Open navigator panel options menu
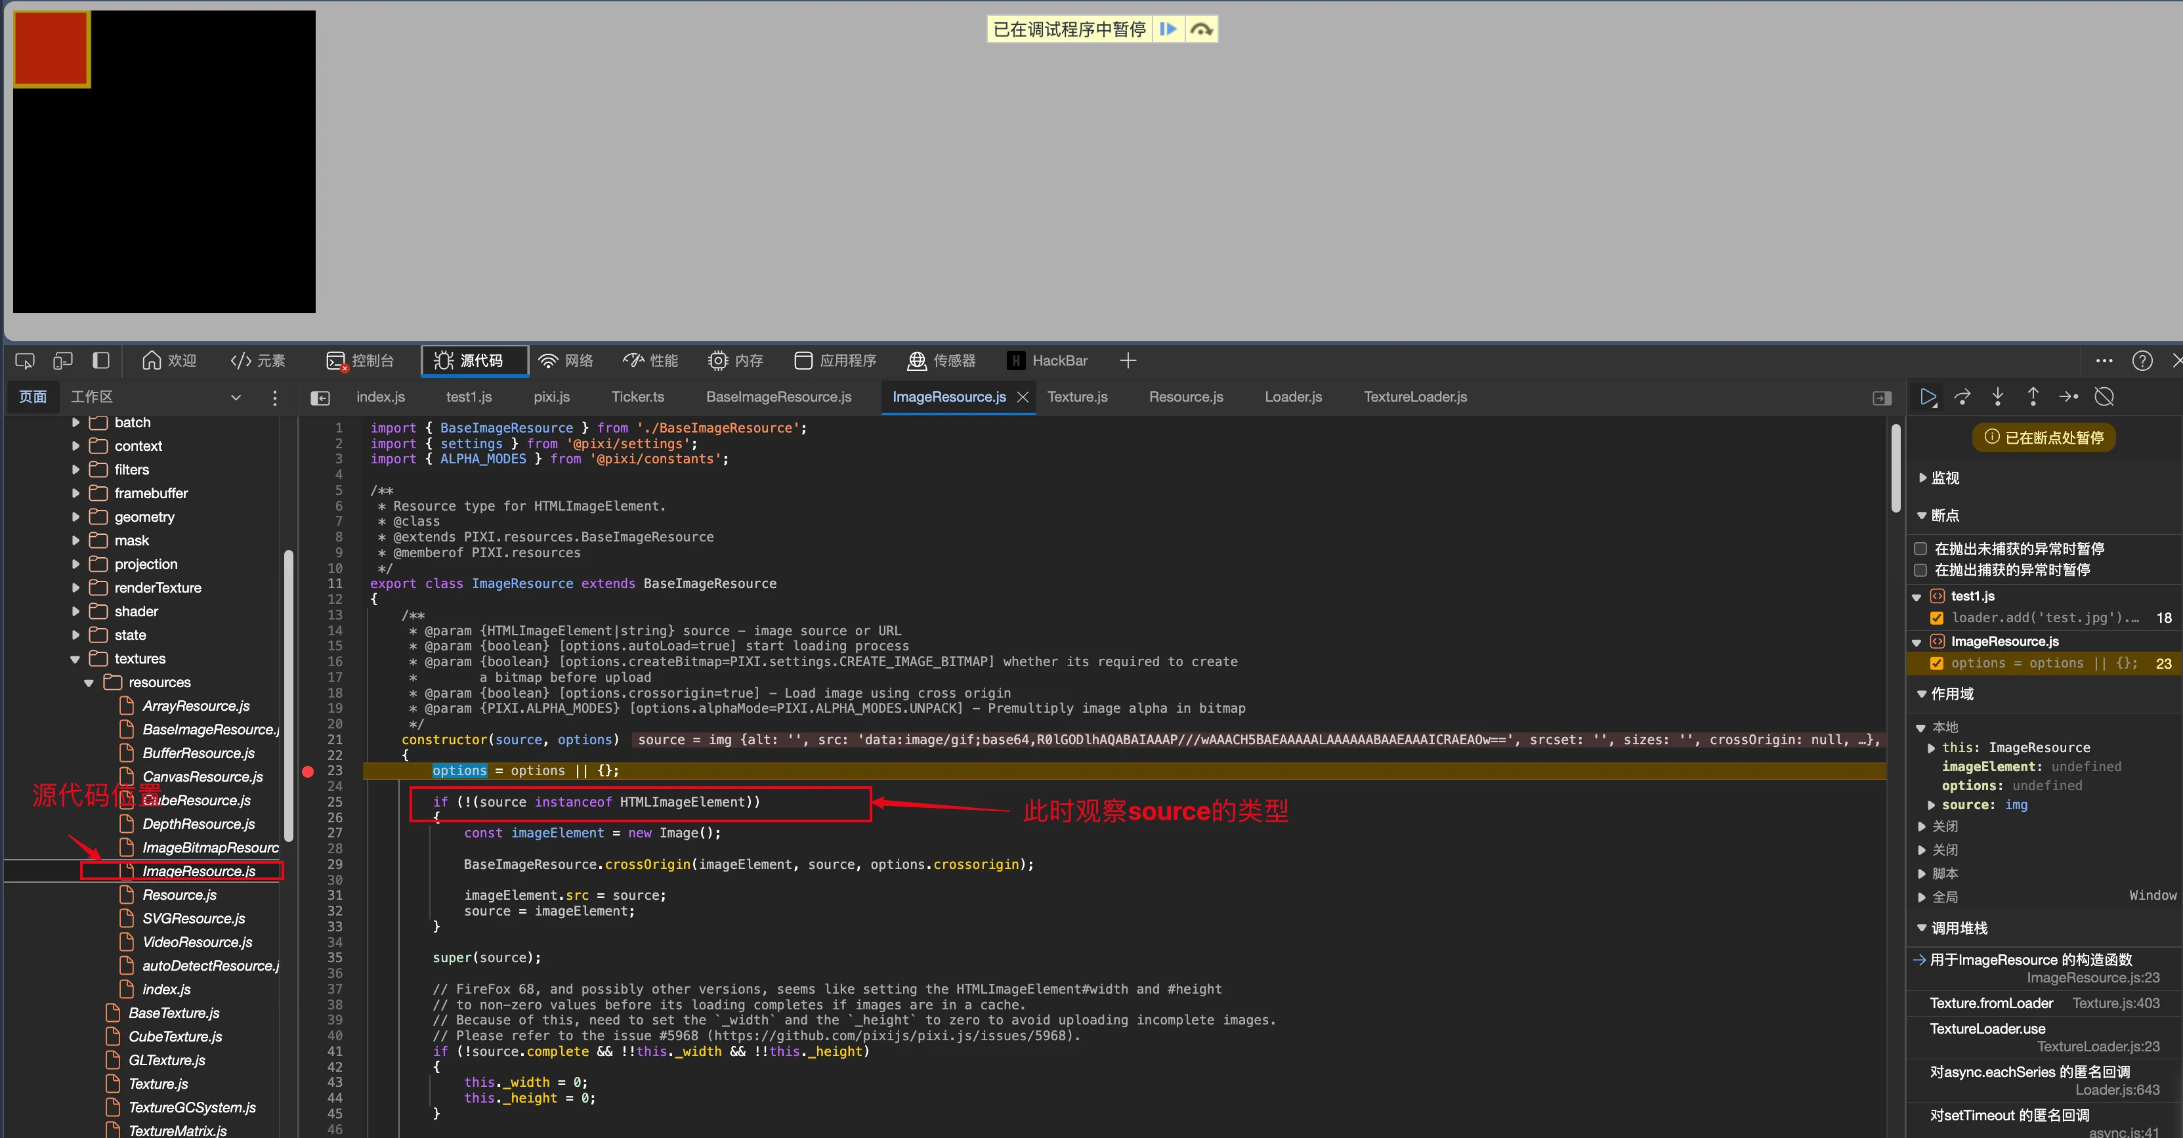This screenshot has width=2183, height=1138. point(274,398)
